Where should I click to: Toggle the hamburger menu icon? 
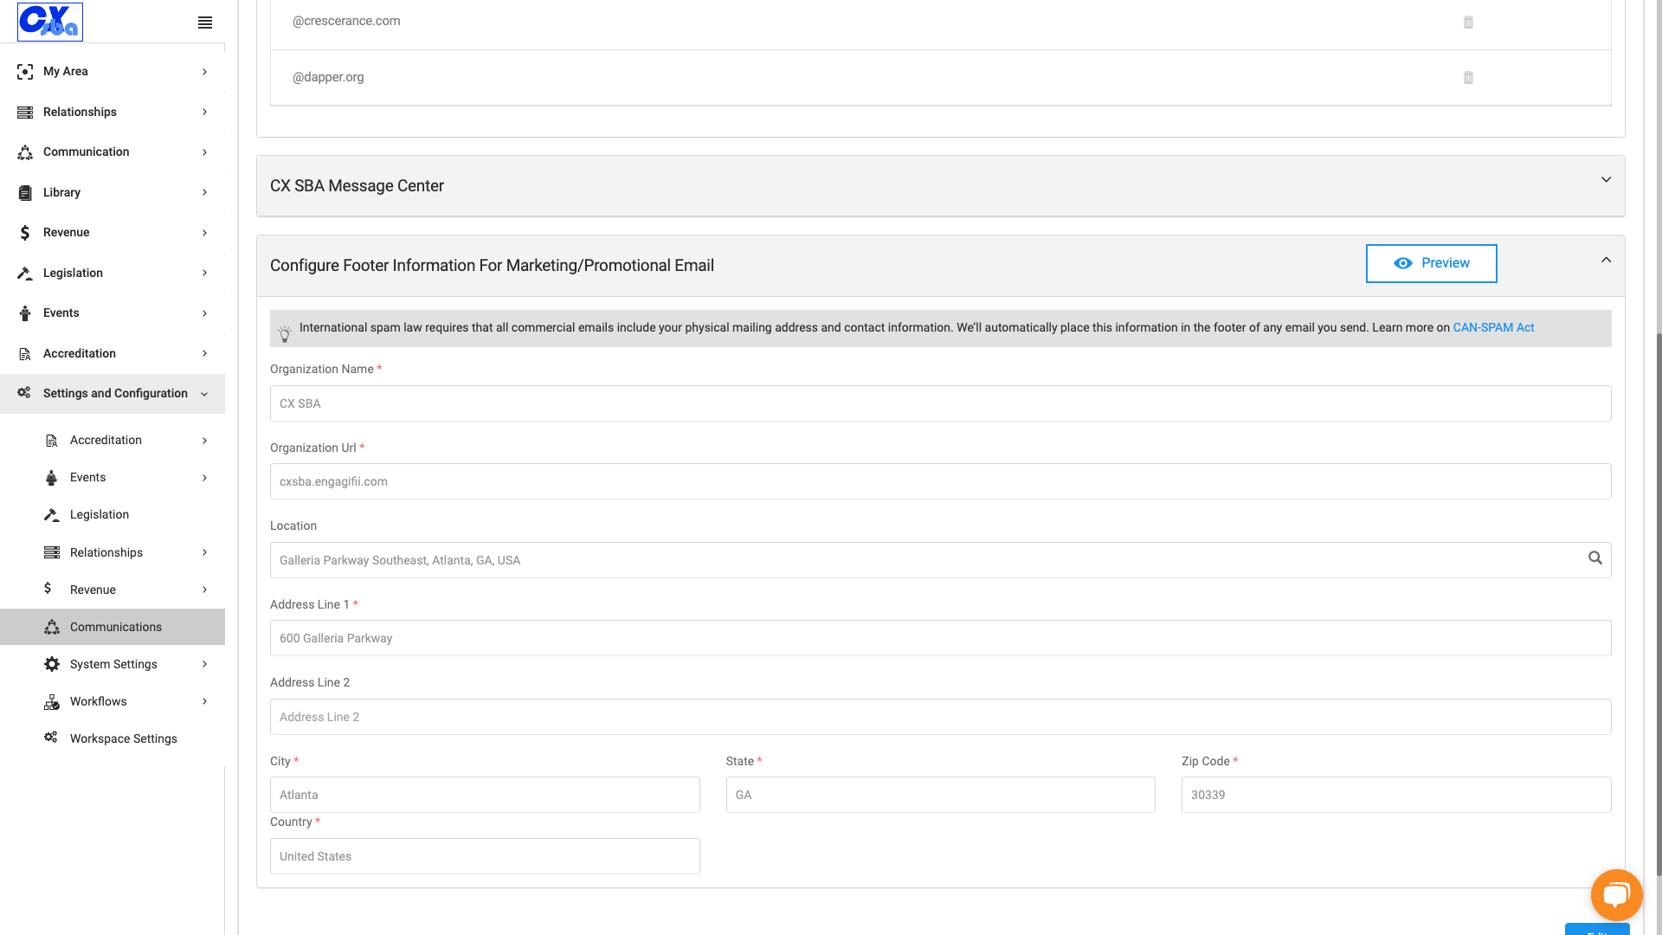pos(205,23)
